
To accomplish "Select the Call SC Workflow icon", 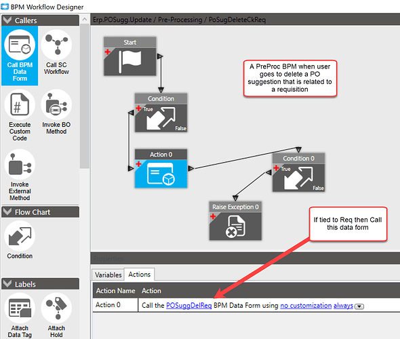I will coord(56,52).
